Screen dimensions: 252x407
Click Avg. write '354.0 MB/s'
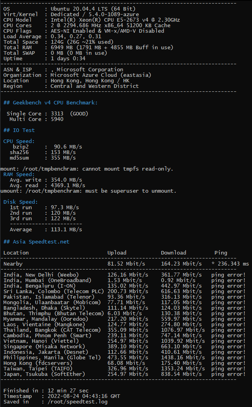pyautogui.click(x=67, y=180)
